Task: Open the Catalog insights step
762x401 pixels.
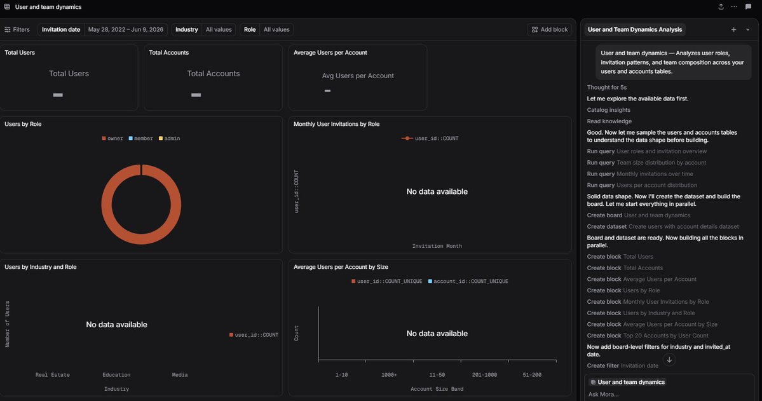Action: tap(608, 110)
